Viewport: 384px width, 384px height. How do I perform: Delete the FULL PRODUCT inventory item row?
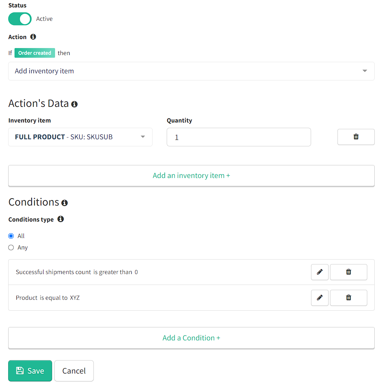click(356, 137)
